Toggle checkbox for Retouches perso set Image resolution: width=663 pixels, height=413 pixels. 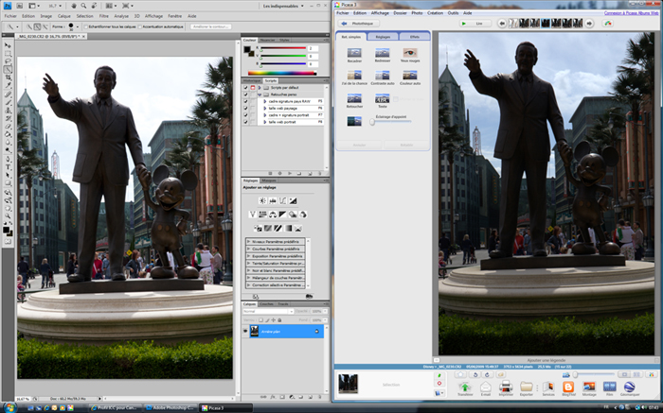[245, 95]
